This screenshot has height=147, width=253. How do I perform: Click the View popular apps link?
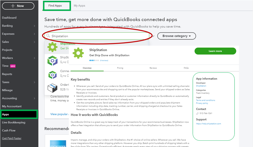(59, 114)
